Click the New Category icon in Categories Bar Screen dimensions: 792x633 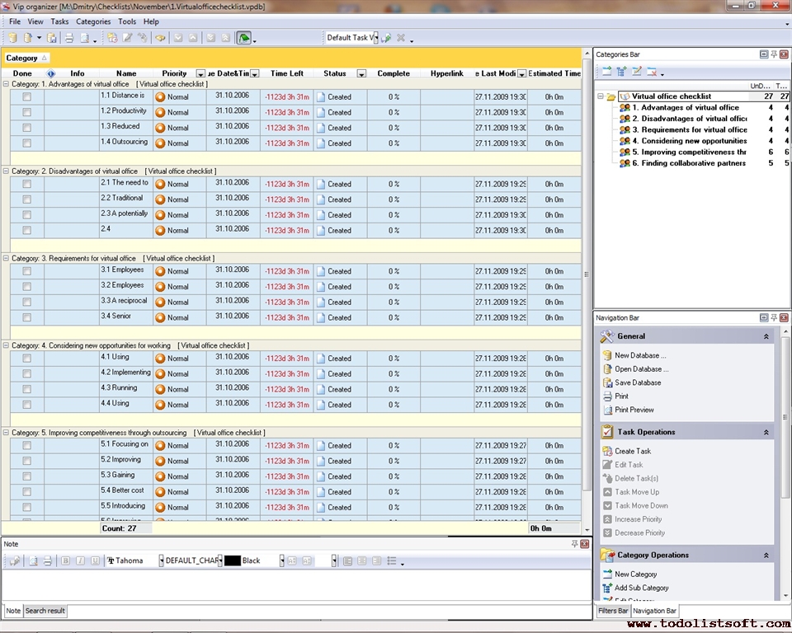606,73
